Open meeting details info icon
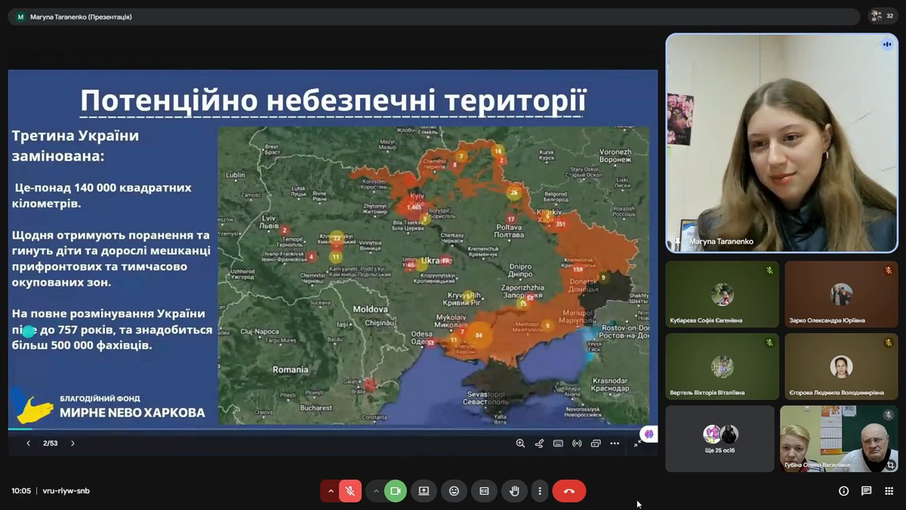Viewport: 906px width, 510px height. point(843,491)
